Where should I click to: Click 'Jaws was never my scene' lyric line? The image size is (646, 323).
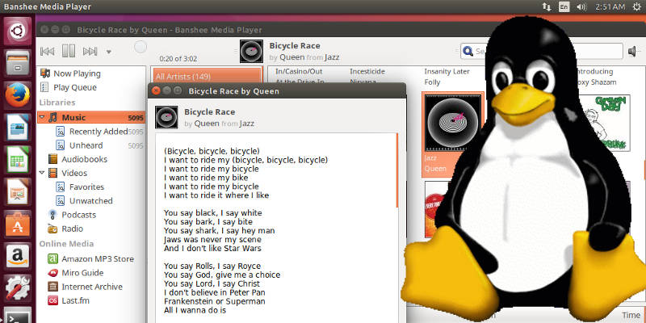[212, 239]
